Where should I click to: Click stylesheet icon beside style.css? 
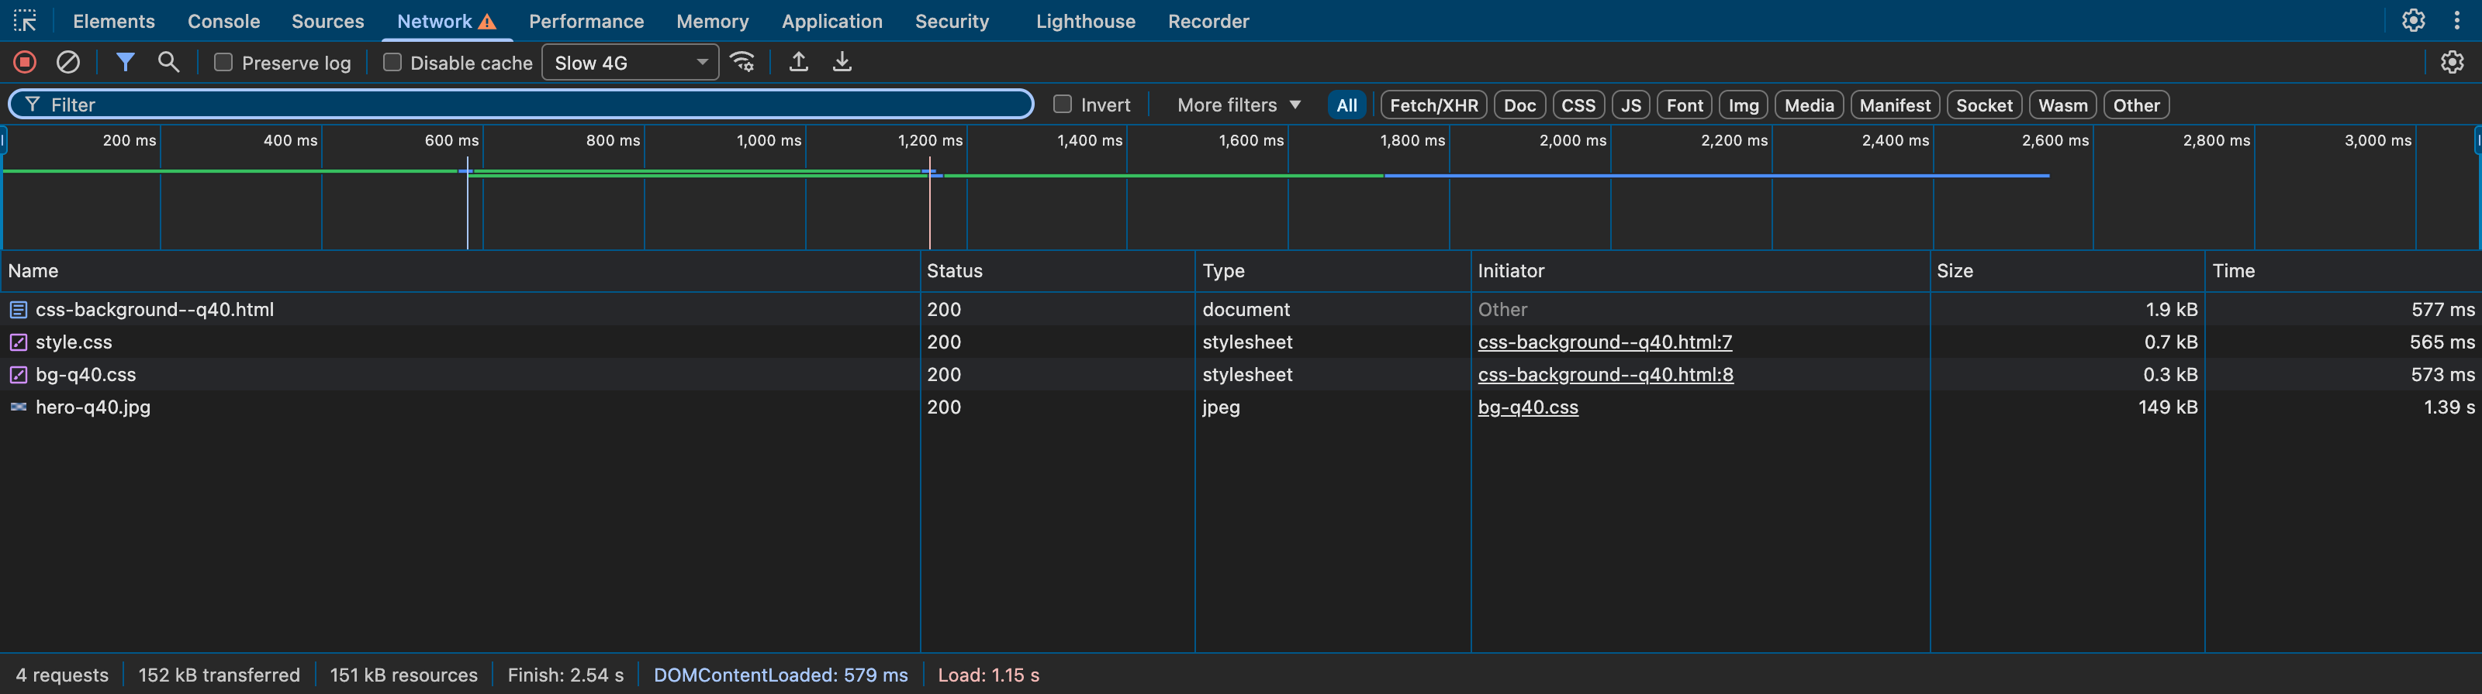pyautogui.click(x=19, y=342)
